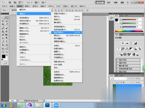Screen dimensions: 145x108
Task: Add a Color Balance adjustment (scales icon)
Action: pyautogui.click(x=127, y=49)
